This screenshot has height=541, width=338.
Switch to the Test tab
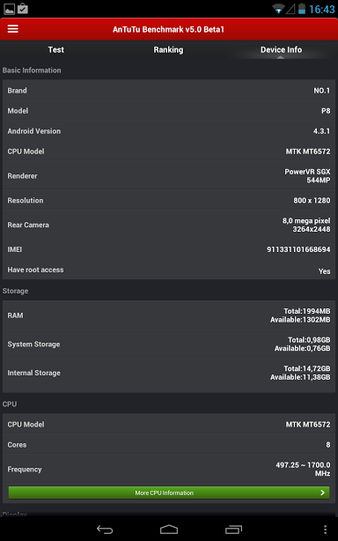(56, 49)
